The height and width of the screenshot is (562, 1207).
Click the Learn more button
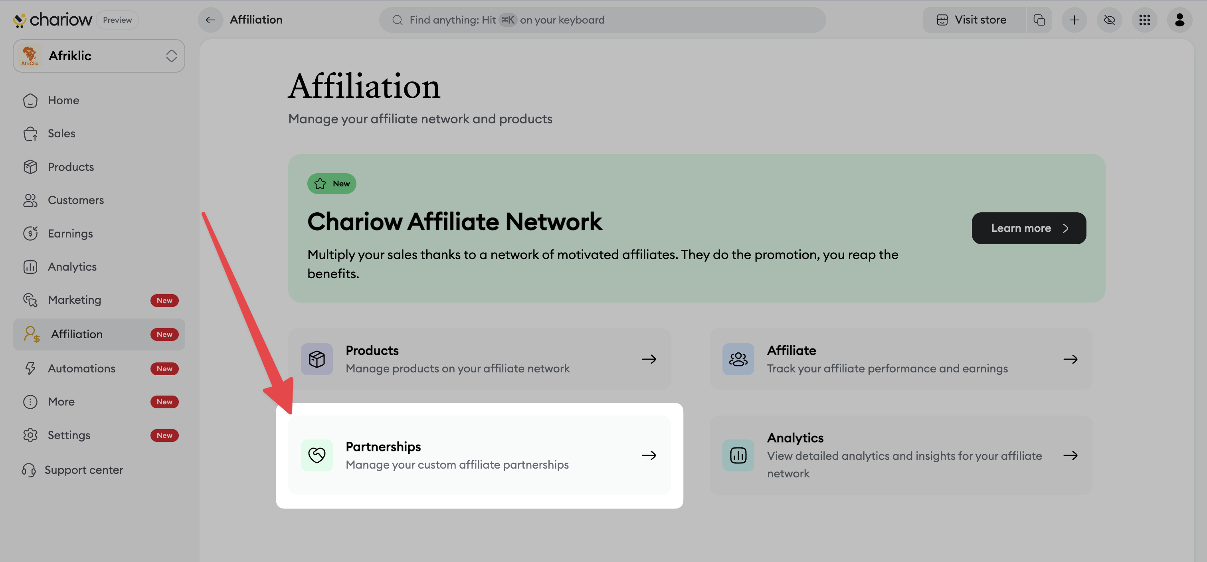coord(1029,228)
